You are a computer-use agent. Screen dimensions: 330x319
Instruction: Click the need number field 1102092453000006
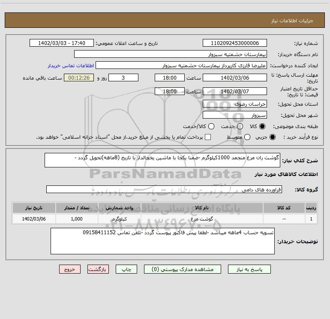235,43
